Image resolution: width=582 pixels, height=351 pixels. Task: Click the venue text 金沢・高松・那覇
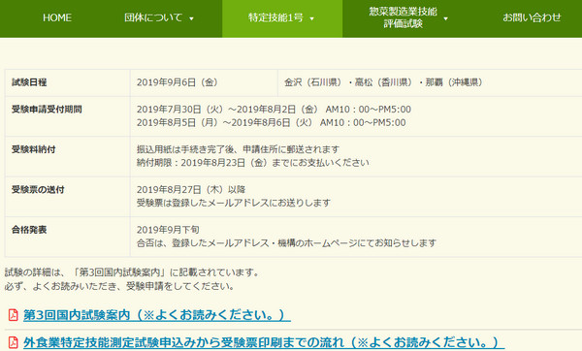point(383,82)
